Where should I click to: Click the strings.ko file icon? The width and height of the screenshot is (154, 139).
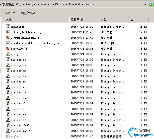[8, 98]
